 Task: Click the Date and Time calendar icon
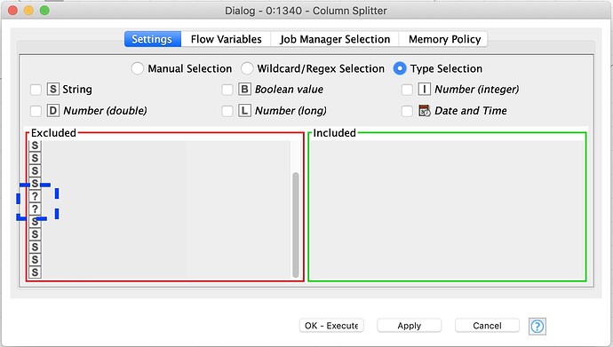(x=424, y=111)
